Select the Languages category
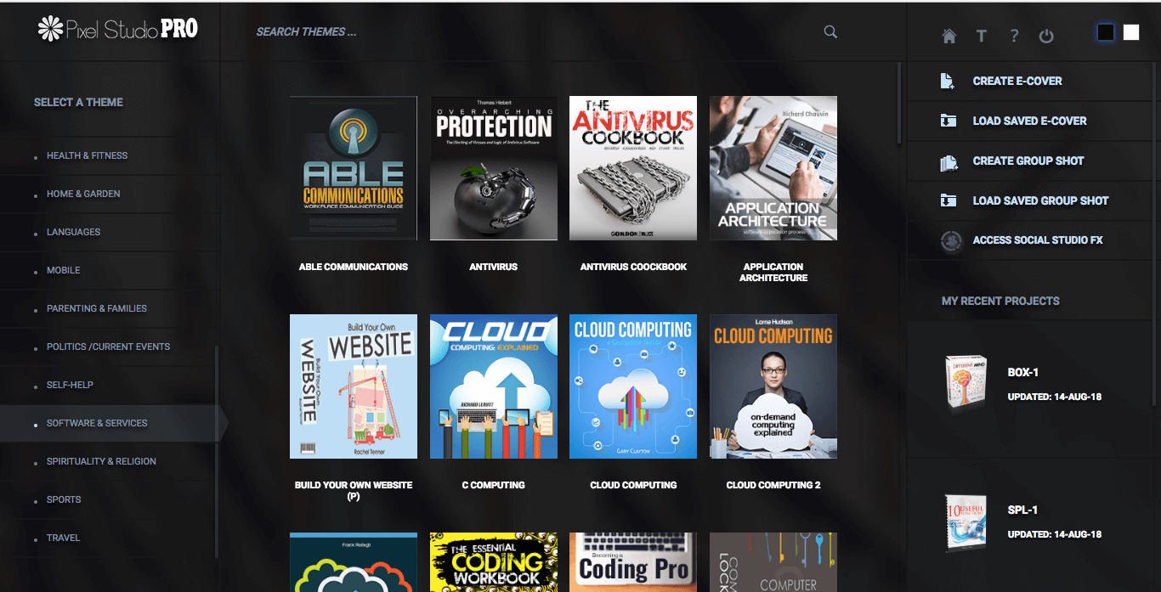The image size is (1161, 592). click(73, 232)
